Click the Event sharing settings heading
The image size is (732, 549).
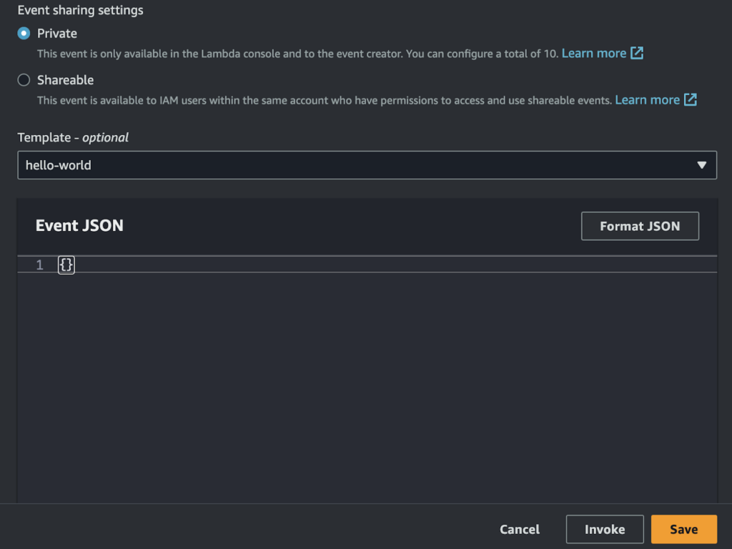pyautogui.click(x=80, y=11)
